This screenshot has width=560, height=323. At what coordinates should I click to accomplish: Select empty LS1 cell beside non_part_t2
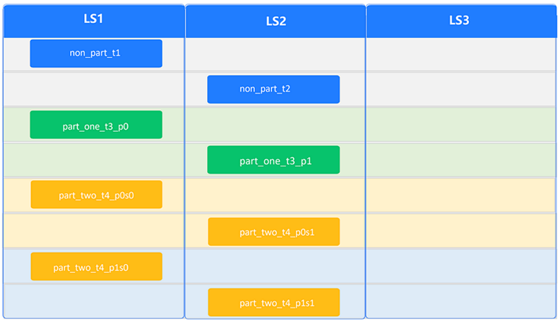pos(94,89)
